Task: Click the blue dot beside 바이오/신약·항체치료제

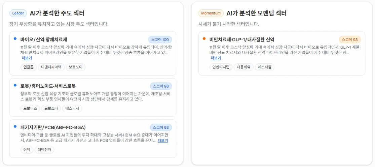Action: [x=15, y=39]
